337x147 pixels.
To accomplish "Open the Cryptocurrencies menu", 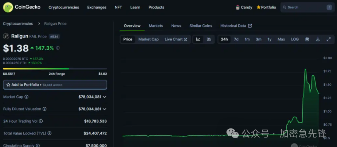I will [64, 7].
